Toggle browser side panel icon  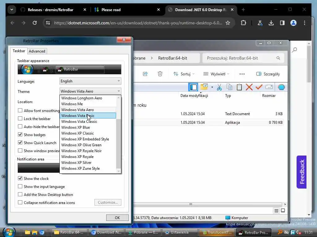[x=282, y=23]
